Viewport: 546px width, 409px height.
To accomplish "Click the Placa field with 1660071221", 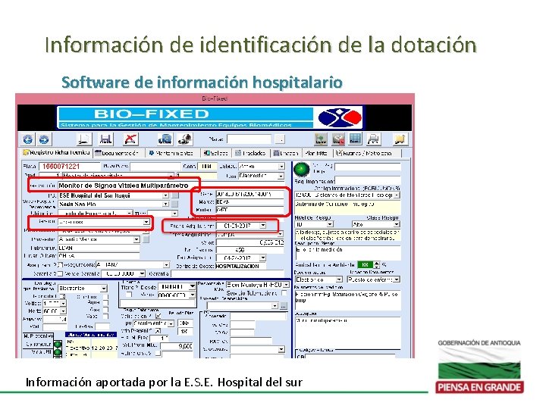I will click(x=70, y=167).
